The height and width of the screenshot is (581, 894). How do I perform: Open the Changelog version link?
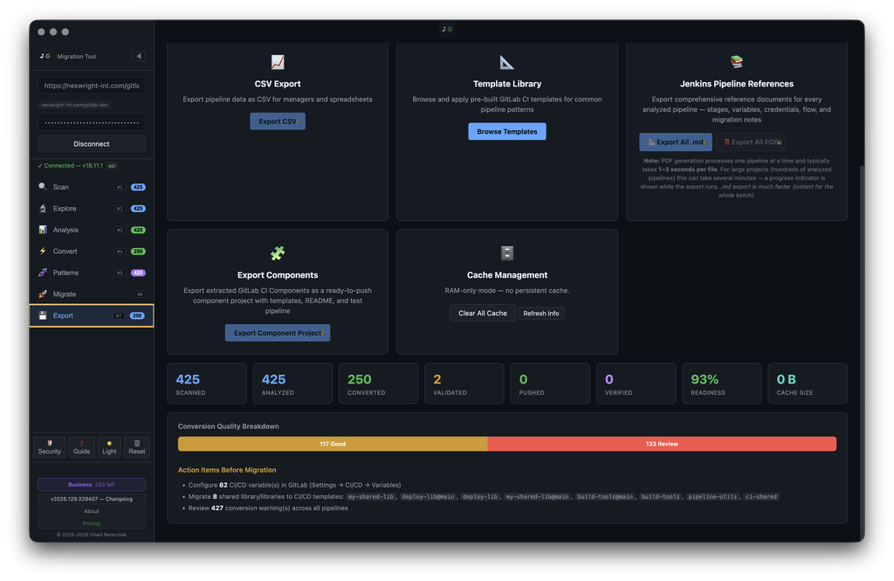91,499
